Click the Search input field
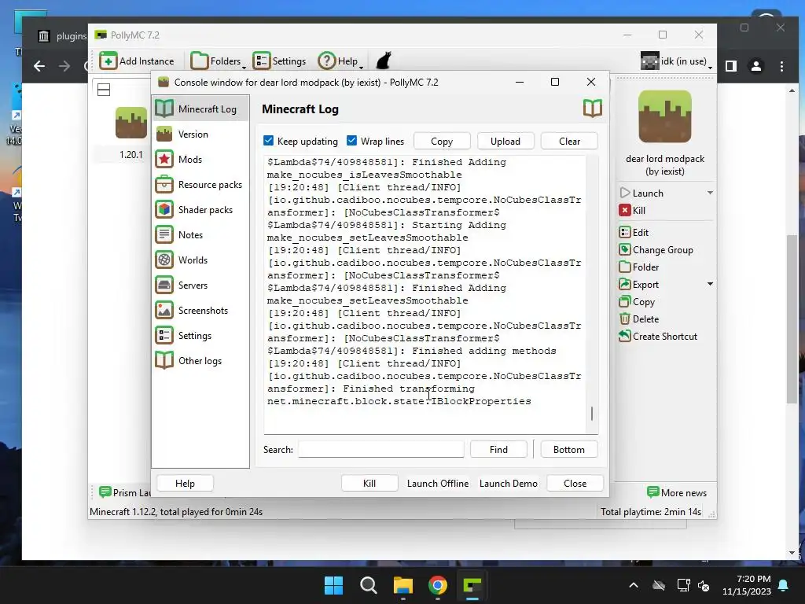The width and height of the screenshot is (805, 604). tap(381, 449)
